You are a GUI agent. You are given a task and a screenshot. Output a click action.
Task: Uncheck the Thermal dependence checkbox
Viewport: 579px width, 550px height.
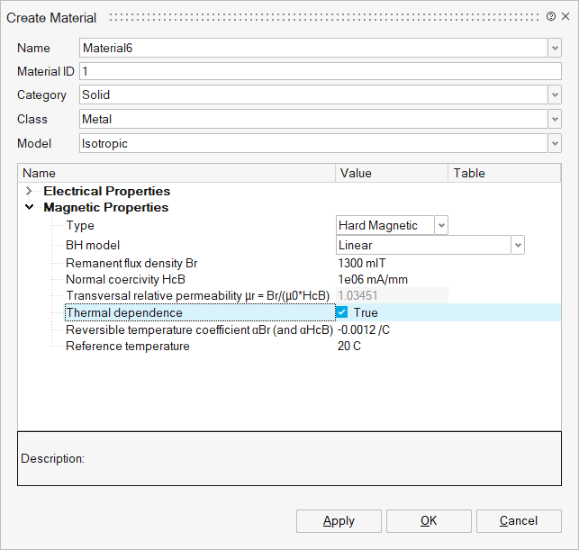[x=342, y=312]
